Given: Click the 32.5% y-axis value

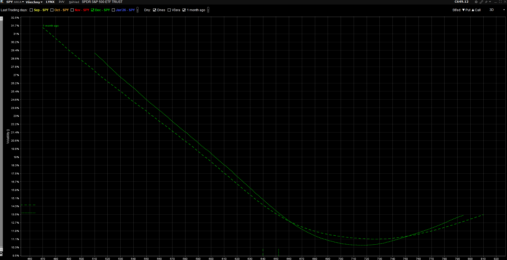Looking at the screenshot, I should (x=15, y=18).
